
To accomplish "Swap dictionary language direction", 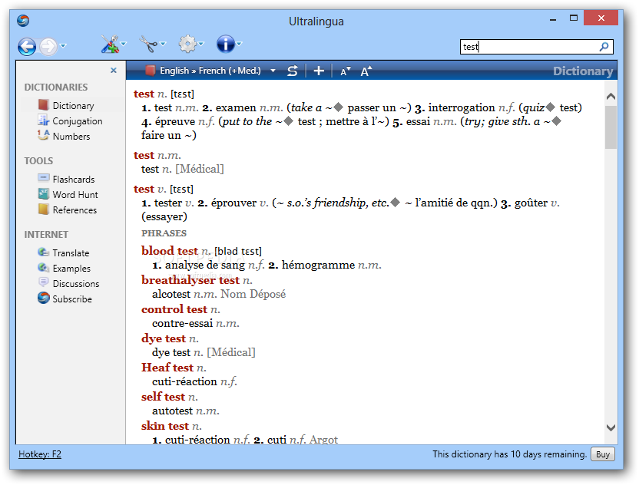I will click(292, 71).
